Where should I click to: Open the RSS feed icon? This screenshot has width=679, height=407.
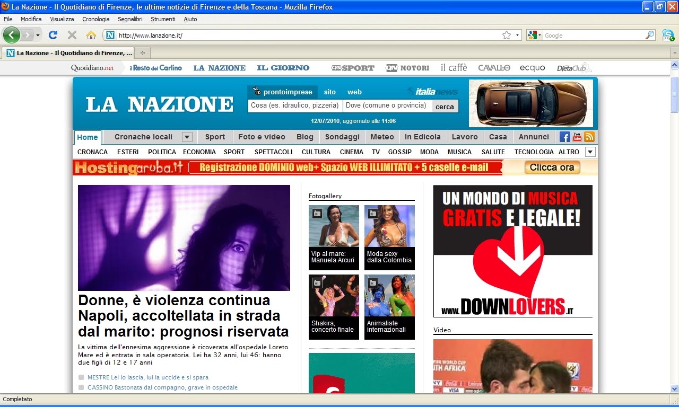pos(589,137)
